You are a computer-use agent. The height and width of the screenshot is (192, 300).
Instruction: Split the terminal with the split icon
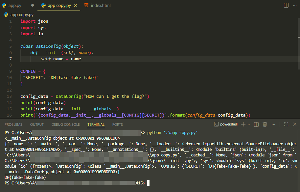(256, 124)
